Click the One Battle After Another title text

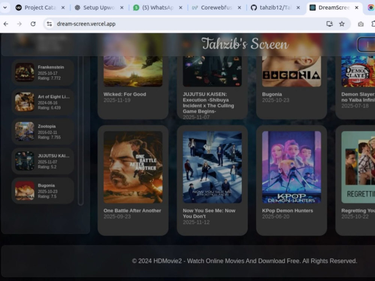click(x=132, y=211)
